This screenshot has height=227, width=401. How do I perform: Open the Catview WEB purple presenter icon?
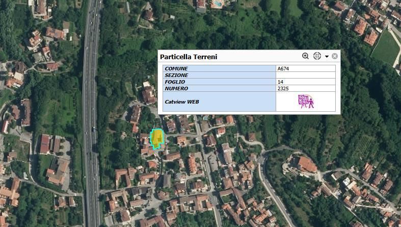(x=306, y=102)
